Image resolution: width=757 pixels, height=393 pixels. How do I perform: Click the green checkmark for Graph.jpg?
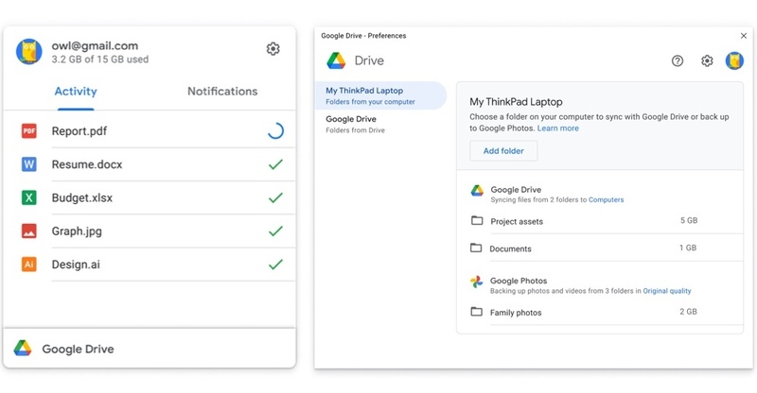[x=275, y=231]
